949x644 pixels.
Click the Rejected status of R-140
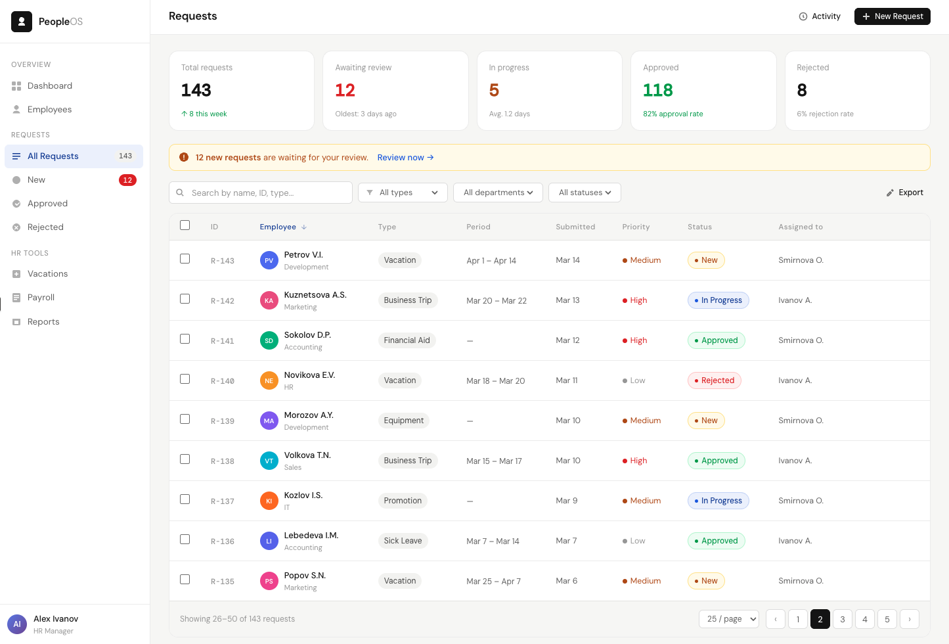click(715, 380)
